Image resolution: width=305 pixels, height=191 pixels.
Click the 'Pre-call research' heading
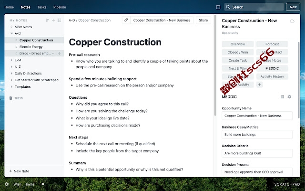pos(84,55)
